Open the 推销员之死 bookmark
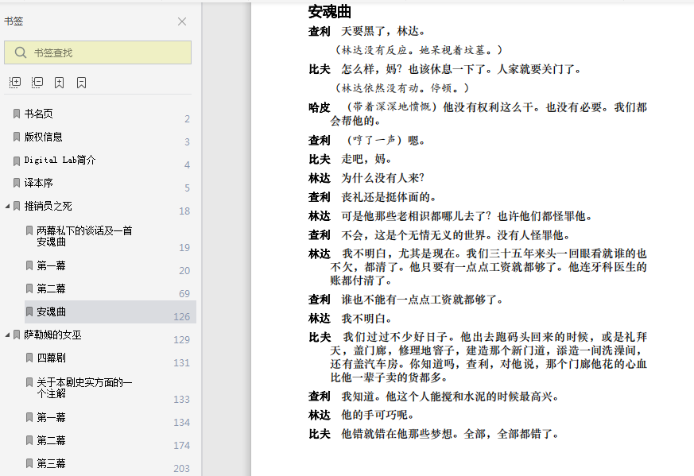 pos(48,206)
